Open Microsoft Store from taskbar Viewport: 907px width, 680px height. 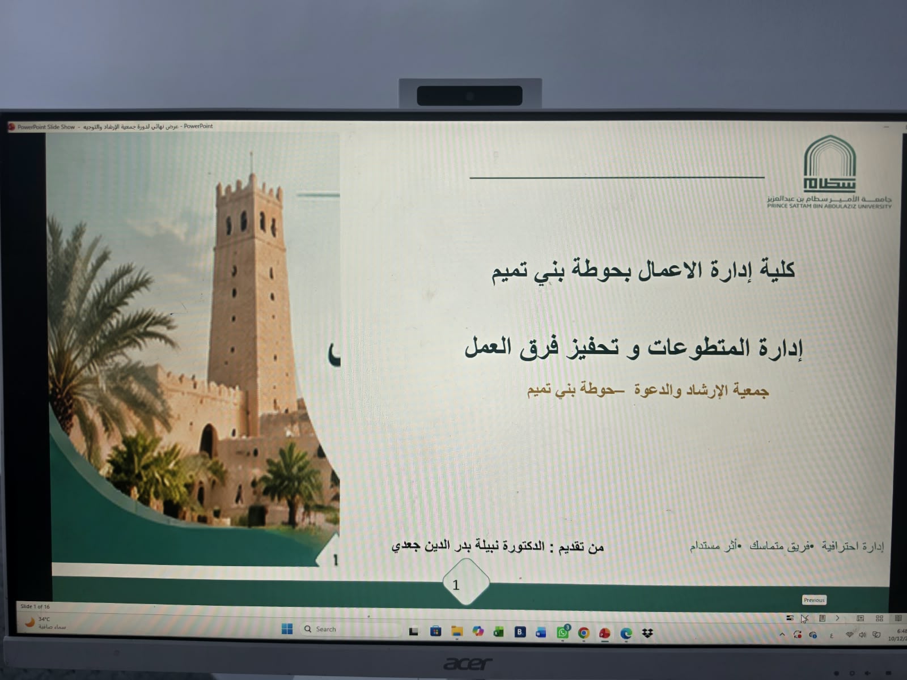(435, 631)
